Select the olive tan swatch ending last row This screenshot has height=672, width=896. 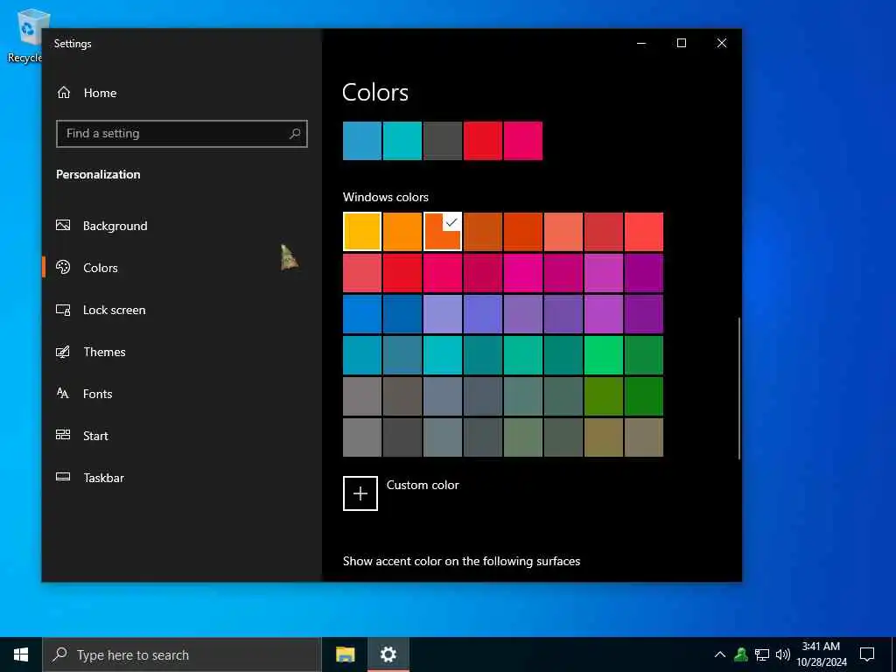click(644, 437)
